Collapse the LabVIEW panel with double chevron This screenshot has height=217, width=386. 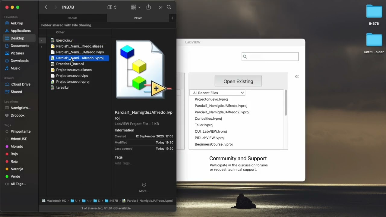297,77
